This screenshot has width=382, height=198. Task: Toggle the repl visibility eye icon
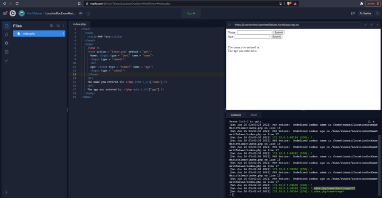[81, 13]
